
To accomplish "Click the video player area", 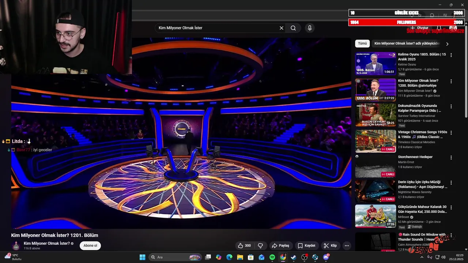I will coord(181,133).
